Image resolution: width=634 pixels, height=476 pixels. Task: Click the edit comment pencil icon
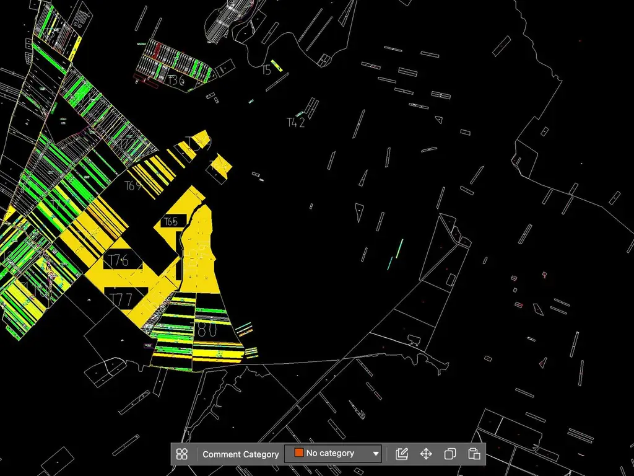click(x=401, y=454)
